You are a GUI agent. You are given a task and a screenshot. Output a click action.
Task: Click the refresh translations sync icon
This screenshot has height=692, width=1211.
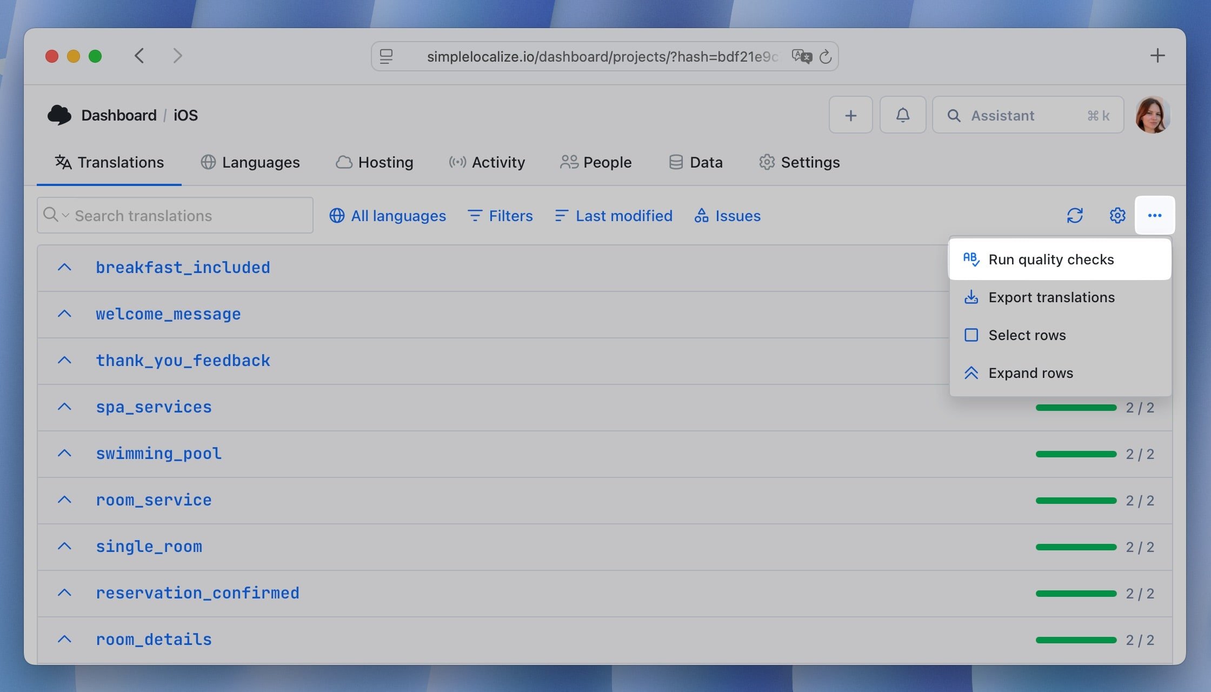point(1075,215)
